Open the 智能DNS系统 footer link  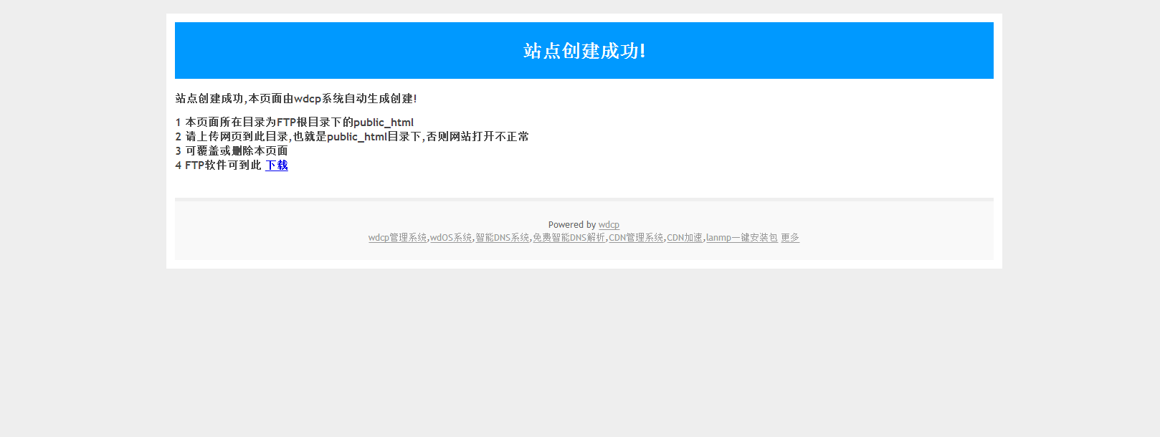coord(503,238)
